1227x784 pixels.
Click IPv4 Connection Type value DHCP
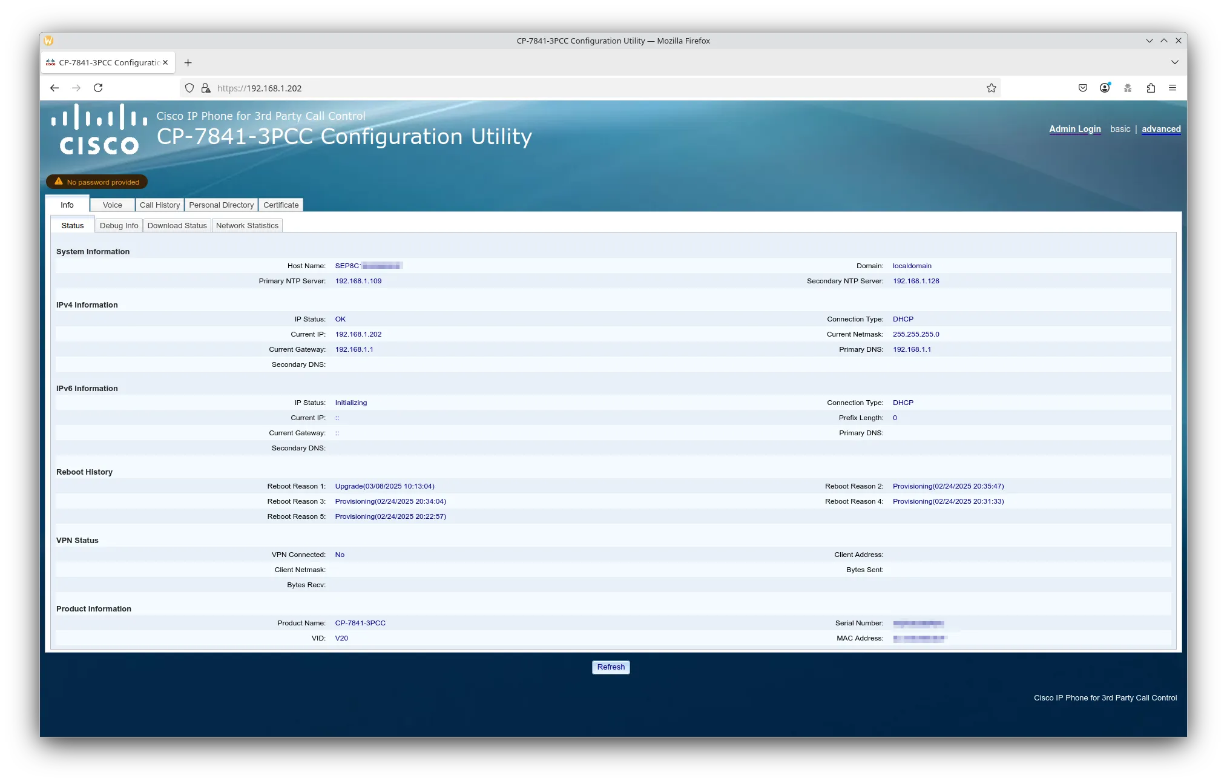[x=903, y=319]
